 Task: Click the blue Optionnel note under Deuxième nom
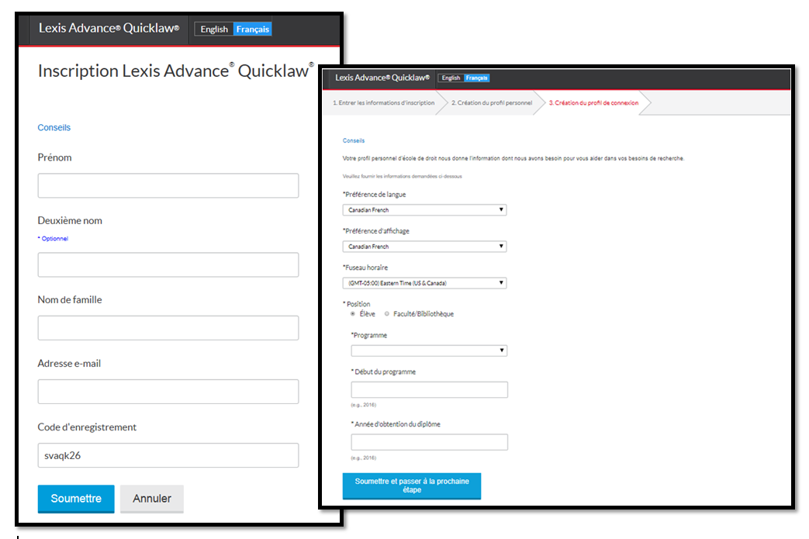pyautogui.click(x=54, y=238)
